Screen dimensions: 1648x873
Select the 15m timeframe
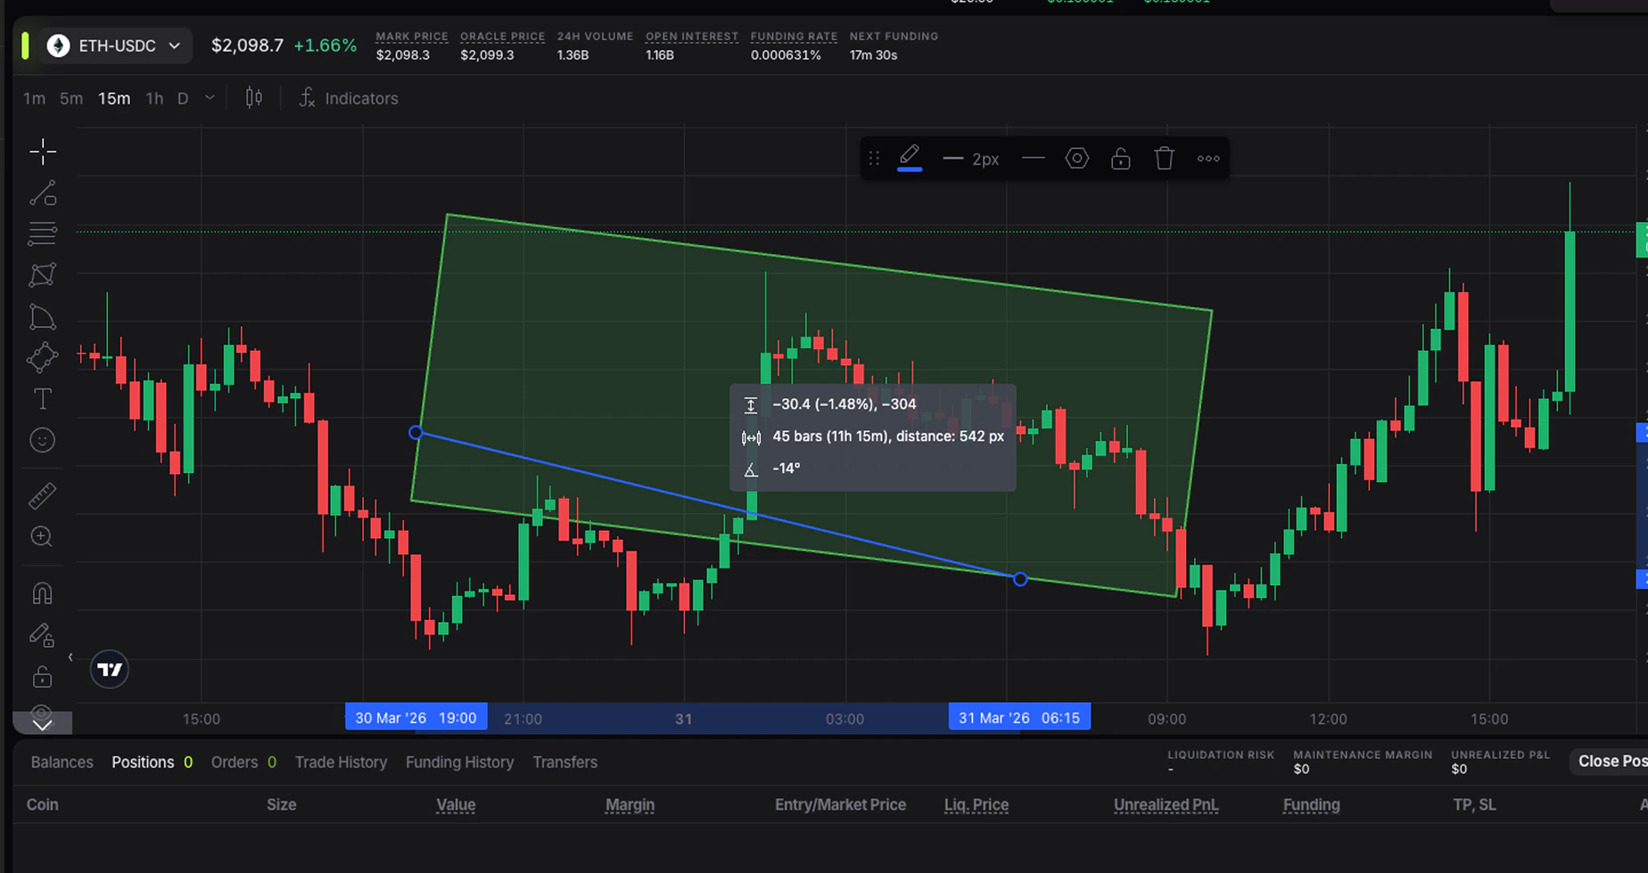coord(114,99)
